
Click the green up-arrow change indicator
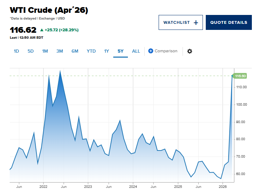point(42,30)
